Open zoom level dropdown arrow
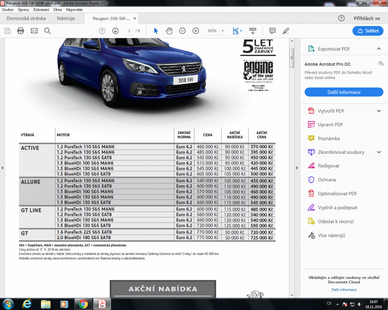The height and width of the screenshot is (310, 388). tap(222, 31)
